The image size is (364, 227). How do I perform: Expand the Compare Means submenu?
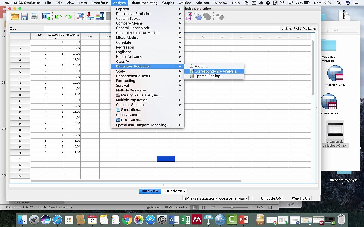pyautogui.click(x=148, y=23)
